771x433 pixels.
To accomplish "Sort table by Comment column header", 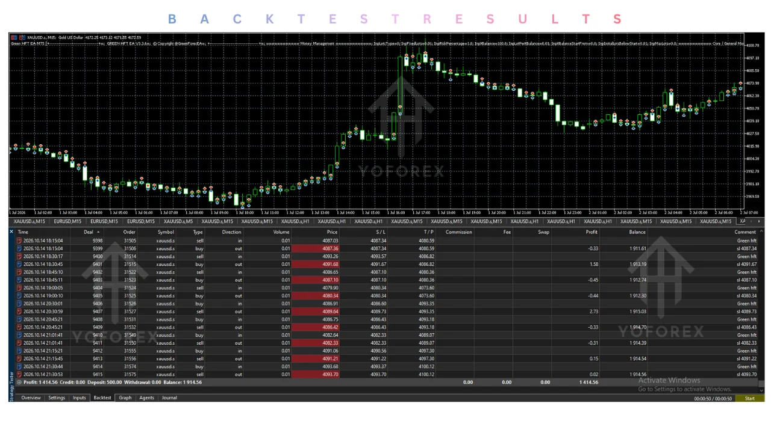I will pos(744,232).
